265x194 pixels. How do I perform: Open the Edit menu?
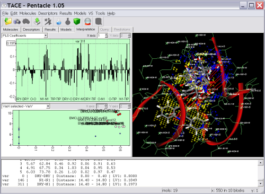pyautogui.click(x=14, y=13)
